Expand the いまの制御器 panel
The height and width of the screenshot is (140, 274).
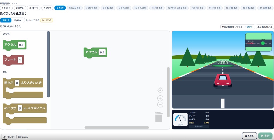[x=238, y=27]
